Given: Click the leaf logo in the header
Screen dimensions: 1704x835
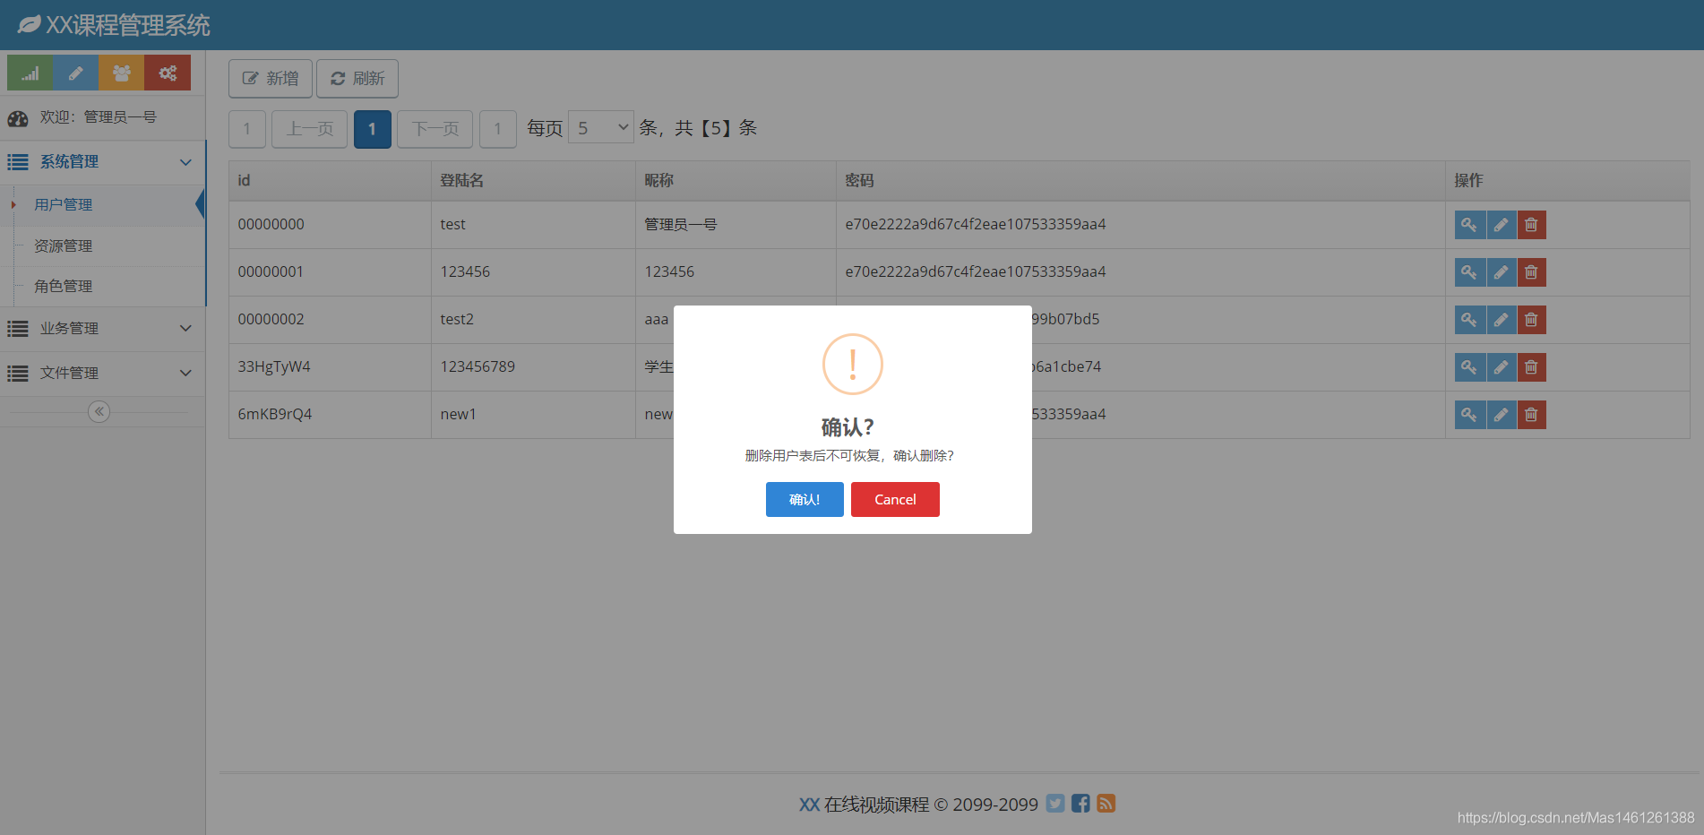Looking at the screenshot, I should tap(29, 24).
